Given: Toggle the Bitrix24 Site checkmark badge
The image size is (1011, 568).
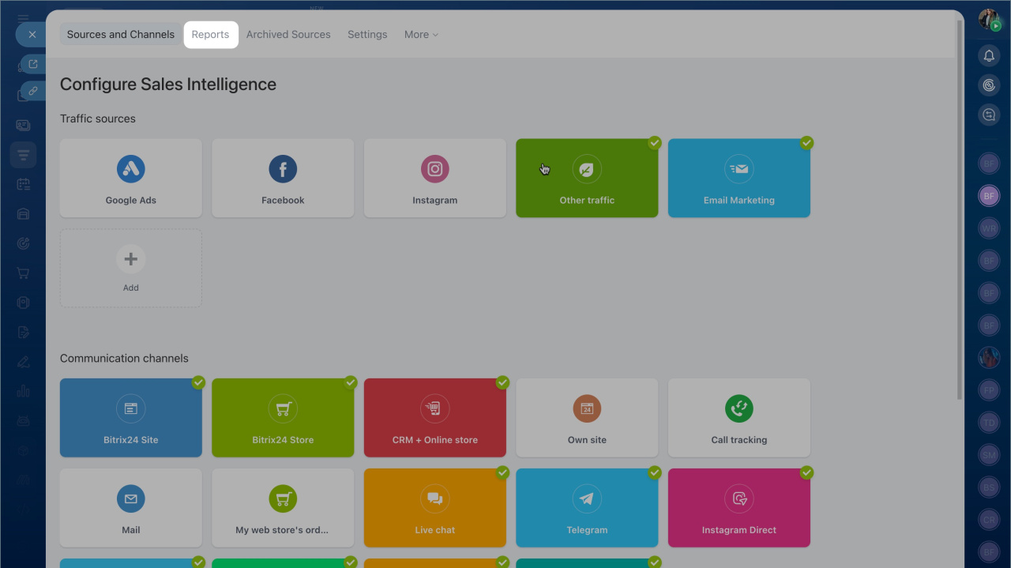Looking at the screenshot, I should 198,382.
